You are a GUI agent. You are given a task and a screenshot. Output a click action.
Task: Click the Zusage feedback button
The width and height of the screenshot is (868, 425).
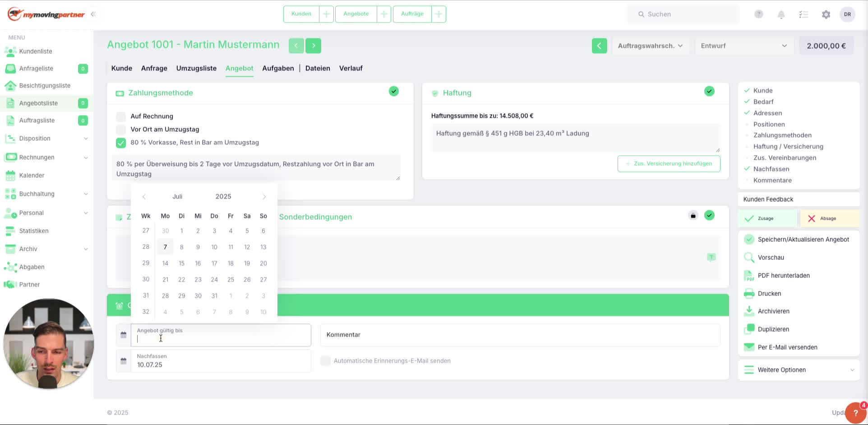click(x=768, y=218)
